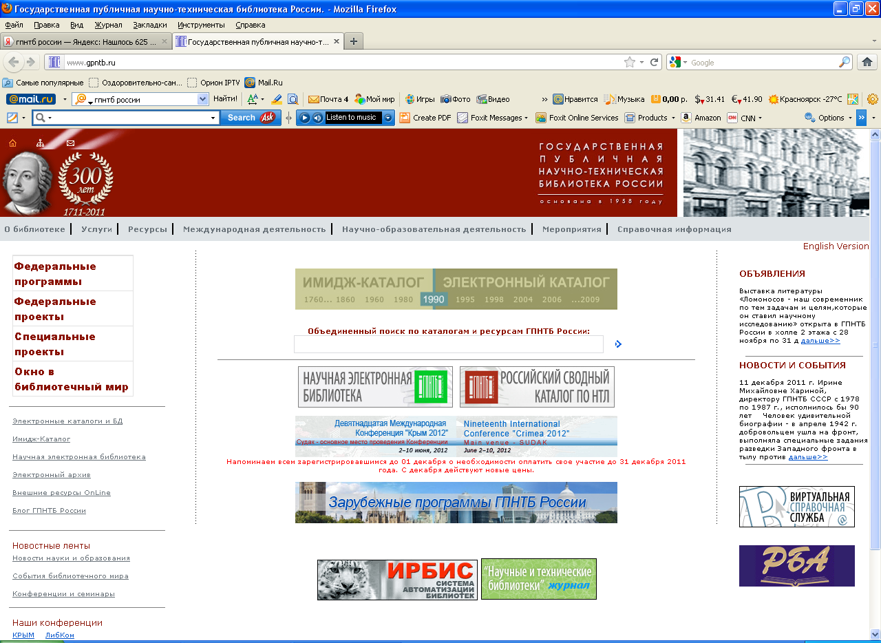Click the site home icon in header
The width and height of the screenshot is (881, 643).
click(12, 143)
